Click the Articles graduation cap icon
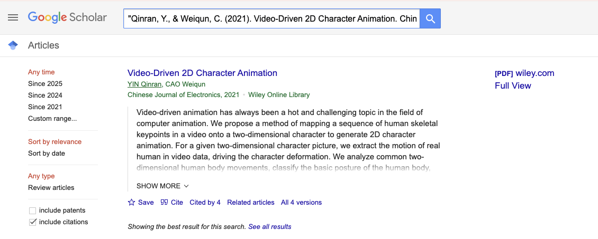Image resolution: width=598 pixels, height=239 pixels. tap(13, 45)
